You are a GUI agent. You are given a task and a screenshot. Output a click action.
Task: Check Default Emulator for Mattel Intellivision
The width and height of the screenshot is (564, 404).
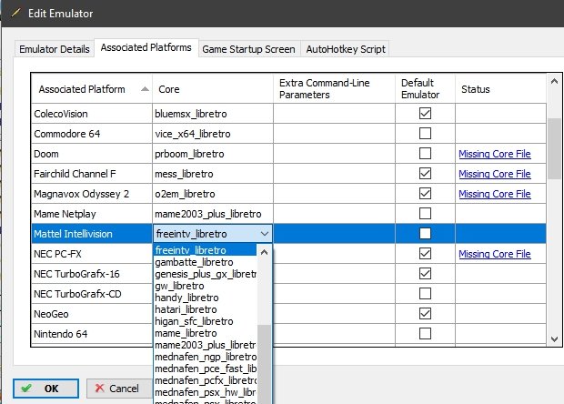425,234
